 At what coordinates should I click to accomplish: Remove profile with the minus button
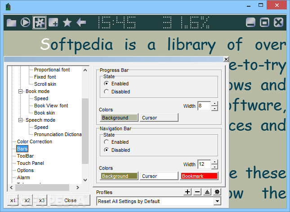tap(197, 192)
